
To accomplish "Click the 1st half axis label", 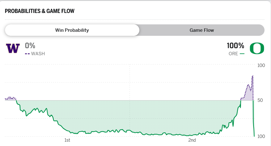I will pos(67,140).
